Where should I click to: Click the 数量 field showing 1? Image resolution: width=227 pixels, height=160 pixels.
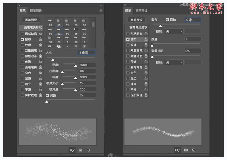(193, 39)
